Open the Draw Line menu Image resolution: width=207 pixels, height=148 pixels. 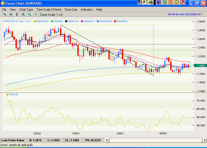pyautogui.click(x=71, y=9)
